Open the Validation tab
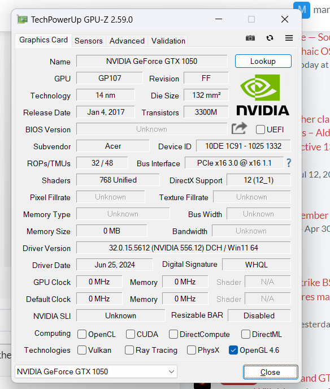This screenshot has height=389, width=330. coord(168,41)
